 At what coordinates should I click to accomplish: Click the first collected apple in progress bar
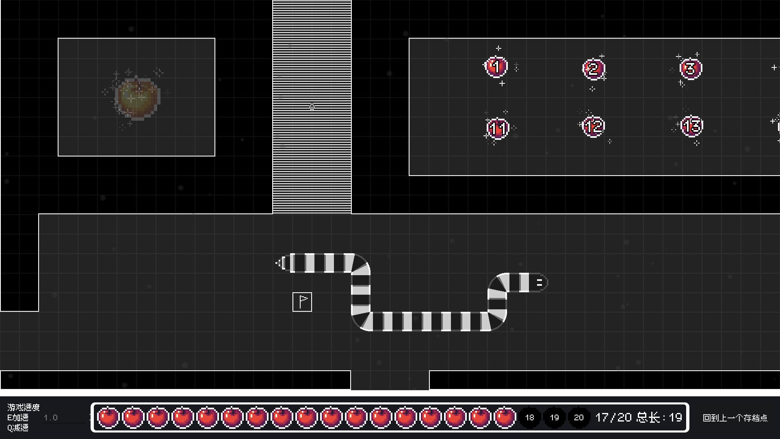[108, 417]
